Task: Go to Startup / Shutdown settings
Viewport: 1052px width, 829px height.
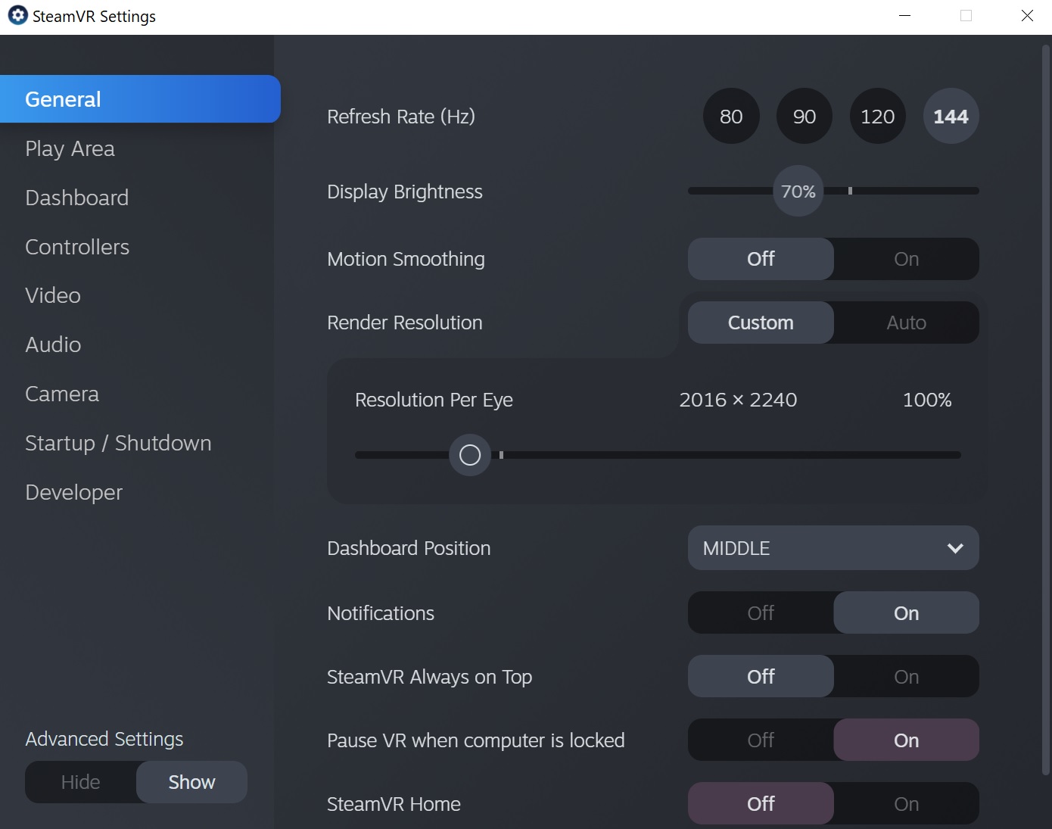Action: click(x=118, y=443)
